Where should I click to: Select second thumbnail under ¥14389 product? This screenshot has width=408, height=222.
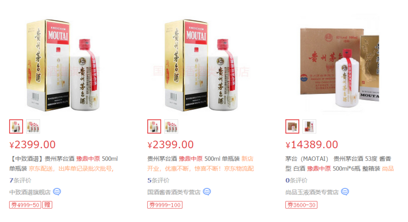pos(309,127)
